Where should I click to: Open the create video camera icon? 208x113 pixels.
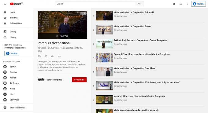coord(174,4)
